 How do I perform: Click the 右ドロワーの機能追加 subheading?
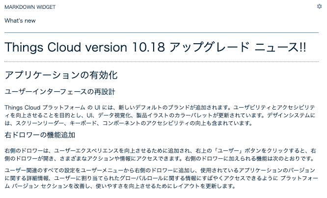coord(40,135)
